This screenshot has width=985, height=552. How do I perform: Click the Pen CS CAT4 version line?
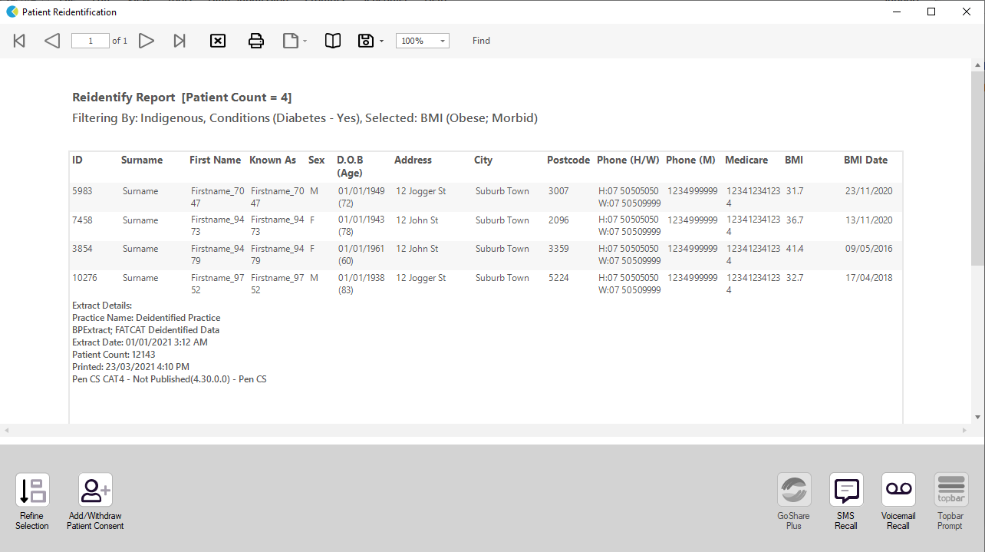click(x=169, y=379)
